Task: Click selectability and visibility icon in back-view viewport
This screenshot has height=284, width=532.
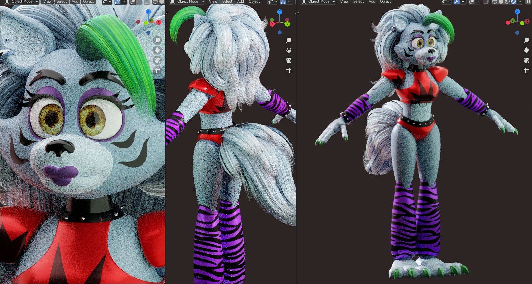Action: 271,2
